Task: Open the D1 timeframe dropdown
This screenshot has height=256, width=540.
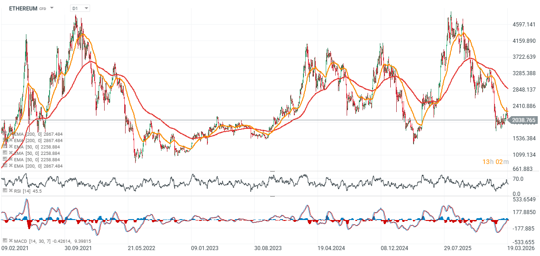Action: pyautogui.click(x=81, y=8)
